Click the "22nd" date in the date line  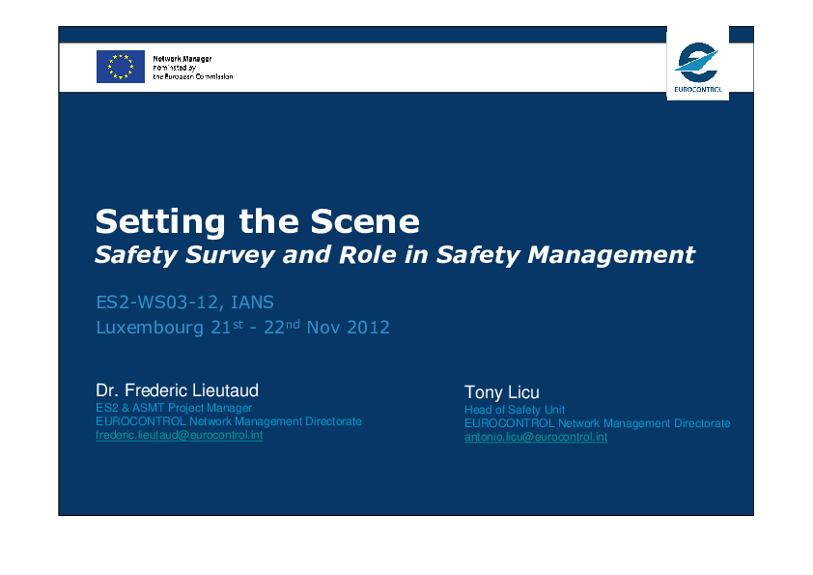coord(280,328)
